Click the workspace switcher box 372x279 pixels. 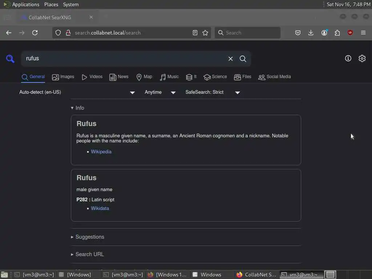tap(330, 275)
